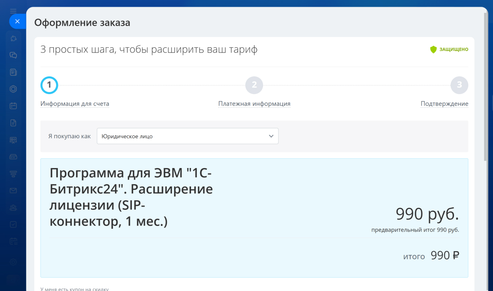Click the chevron of the Юридическое лицо dropdown
Image resolution: width=493 pixels, height=291 pixels.
[271, 136]
